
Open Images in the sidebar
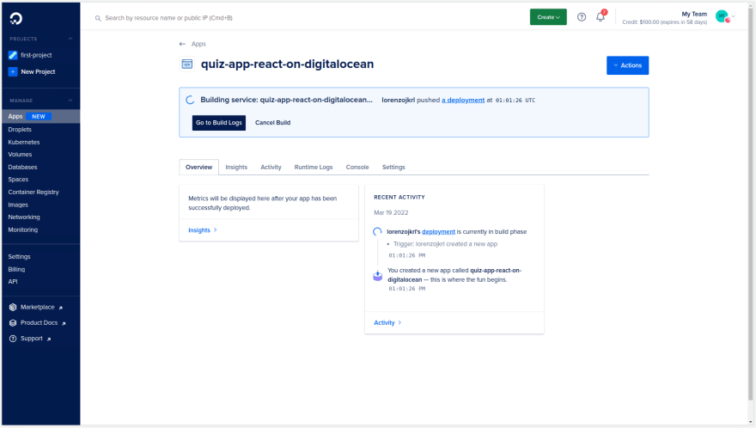[18, 205]
